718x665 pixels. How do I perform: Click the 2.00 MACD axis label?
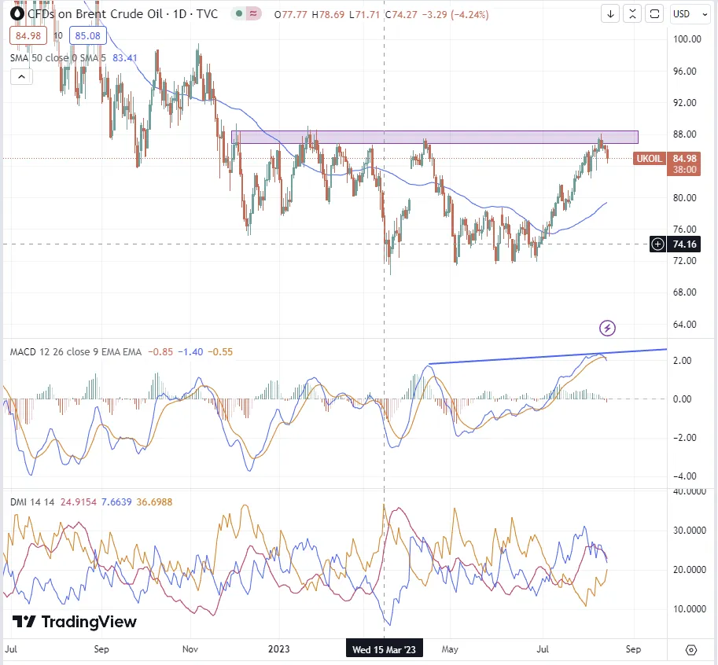683,360
